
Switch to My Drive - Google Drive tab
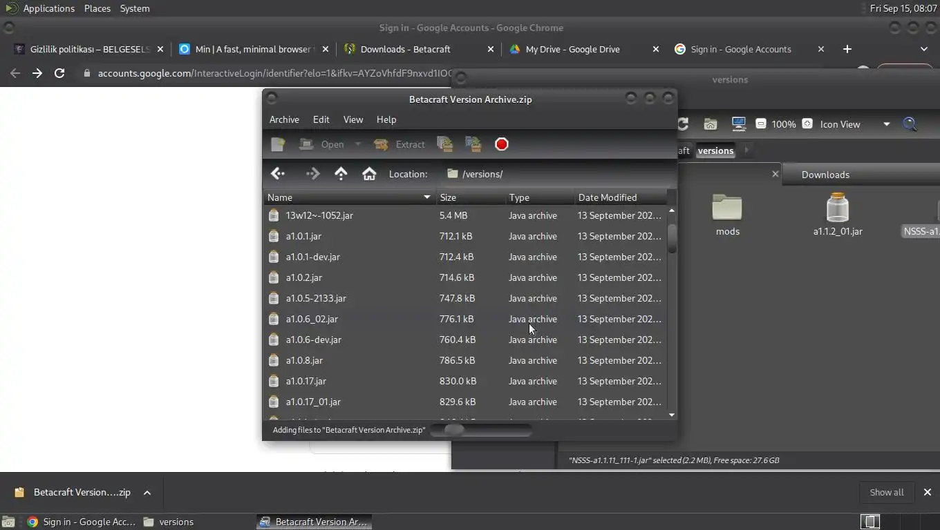click(584, 49)
